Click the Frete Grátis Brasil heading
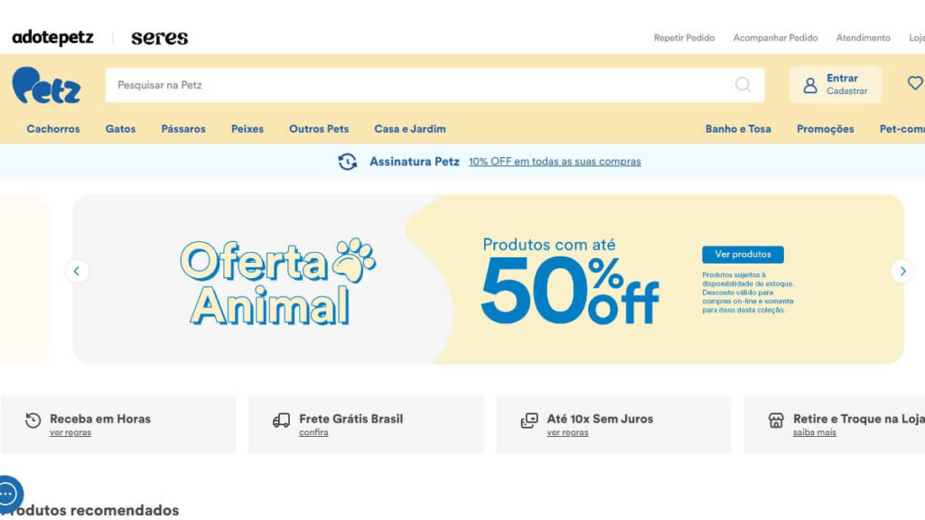The width and height of the screenshot is (925, 520). pyautogui.click(x=351, y=419)
